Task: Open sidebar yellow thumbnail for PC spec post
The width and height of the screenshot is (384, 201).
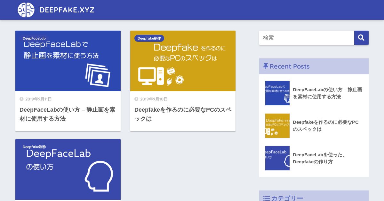Action: point(277,126)
